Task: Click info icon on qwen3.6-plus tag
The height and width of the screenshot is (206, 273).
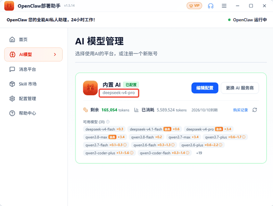Action: [x=220, y=145]
